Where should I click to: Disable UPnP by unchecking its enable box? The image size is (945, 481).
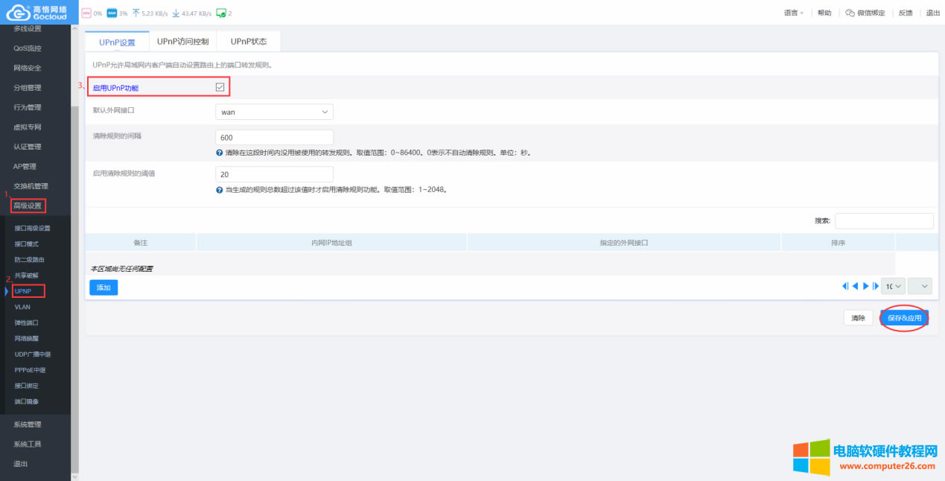coord(219,86)
